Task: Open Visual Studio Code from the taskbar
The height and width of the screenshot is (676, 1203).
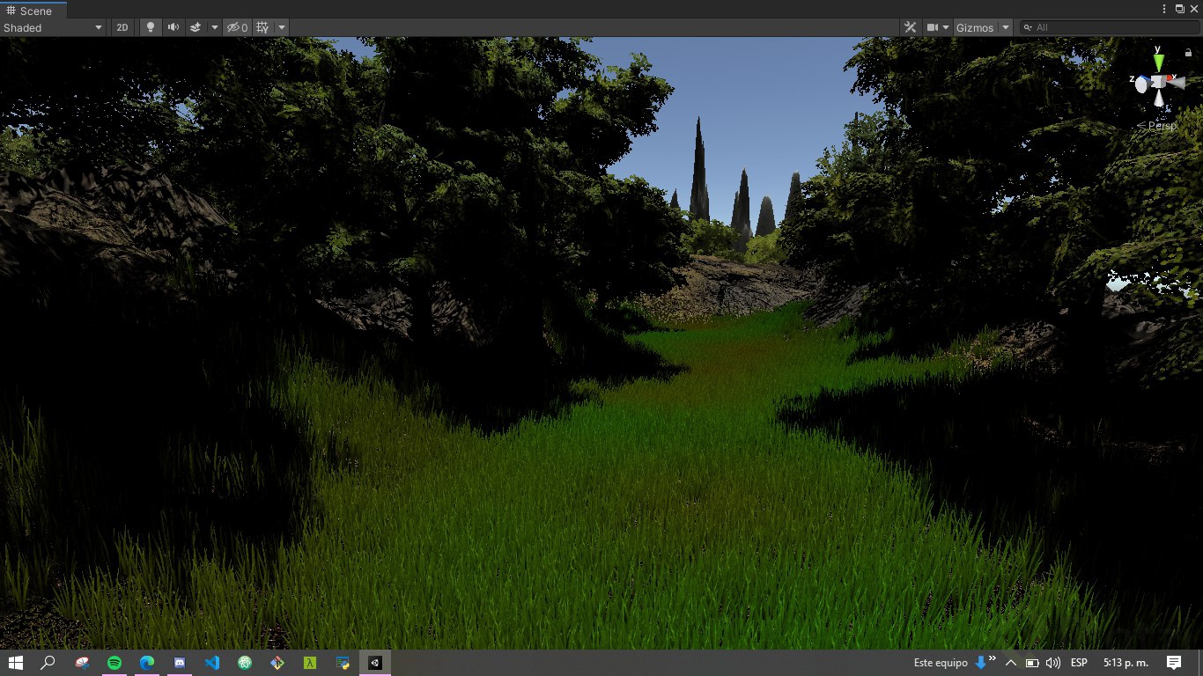Action: (211, 663)
